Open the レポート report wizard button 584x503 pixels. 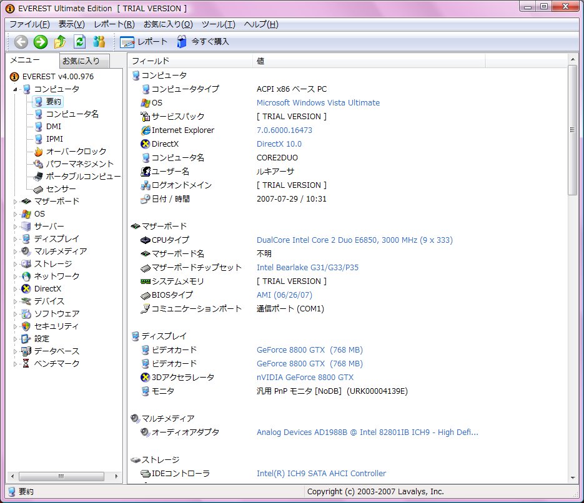click(144, 42)
